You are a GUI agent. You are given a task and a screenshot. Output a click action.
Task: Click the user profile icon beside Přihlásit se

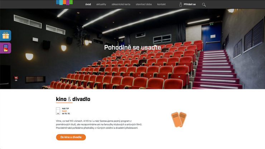point(180,4)
